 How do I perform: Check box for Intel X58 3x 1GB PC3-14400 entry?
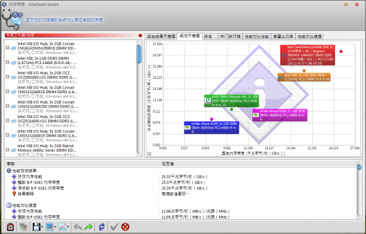[7, 62]
